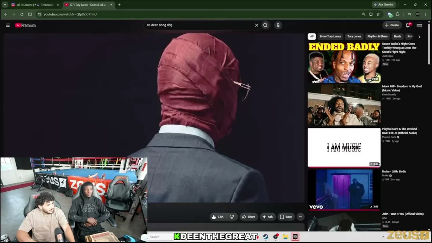432x243 pixels.
Task: Save the video to a playlist
Action: click(286, 217)
